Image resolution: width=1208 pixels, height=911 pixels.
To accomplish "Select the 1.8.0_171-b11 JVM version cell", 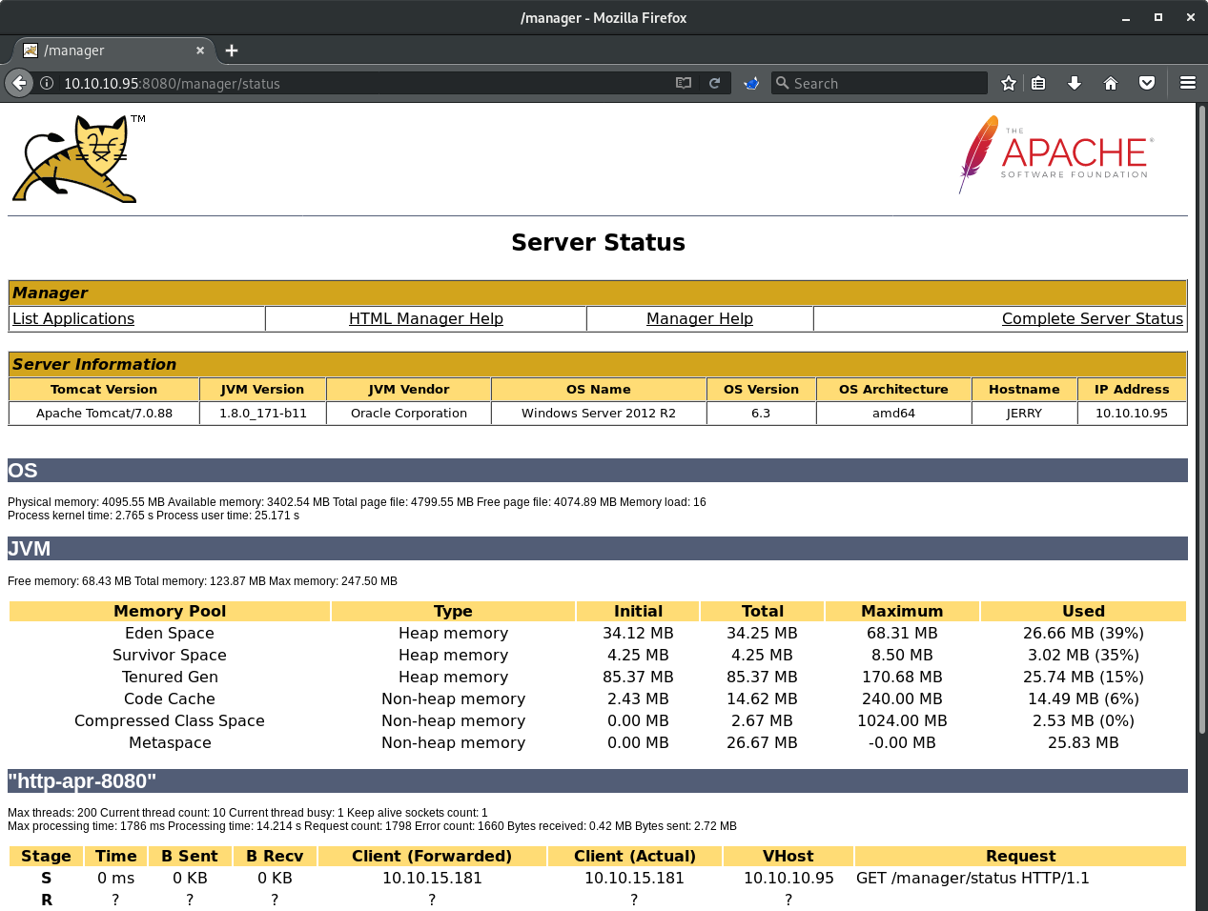I will 263,413.
